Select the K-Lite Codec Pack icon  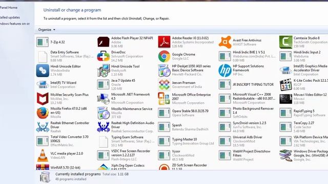tap(285, 84)
